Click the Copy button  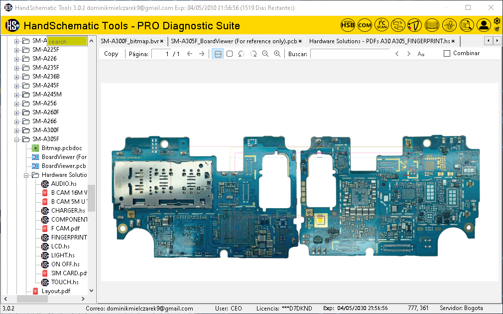coord(111,54)
